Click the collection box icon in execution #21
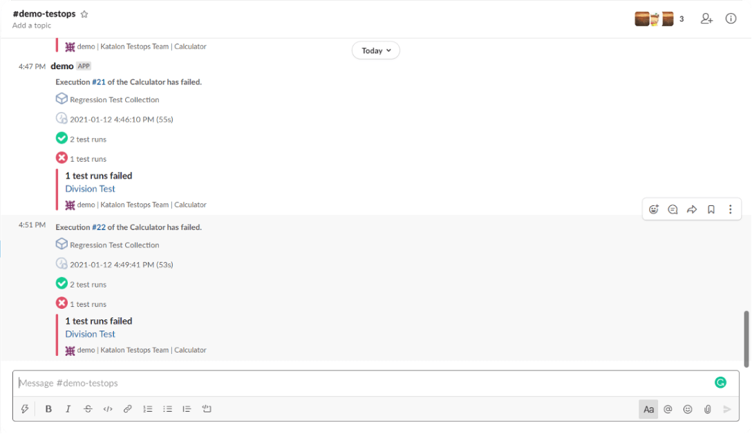The image size is (752, 434). (x=62, y=99)
